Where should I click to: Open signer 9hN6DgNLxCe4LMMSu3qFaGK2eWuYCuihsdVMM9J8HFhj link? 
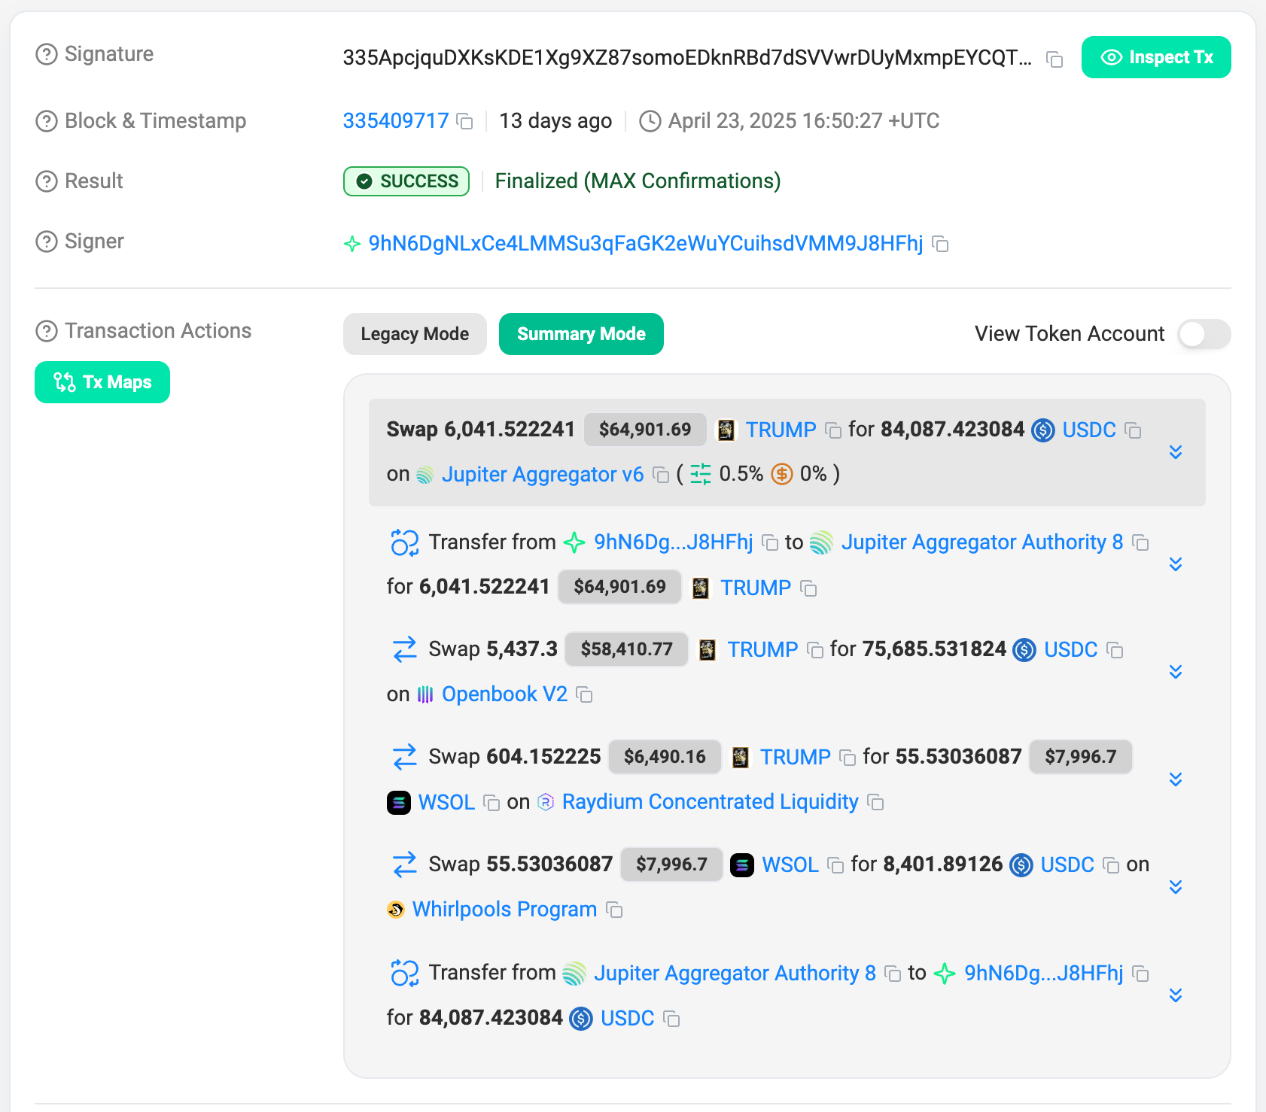click(x=645, y=244)
